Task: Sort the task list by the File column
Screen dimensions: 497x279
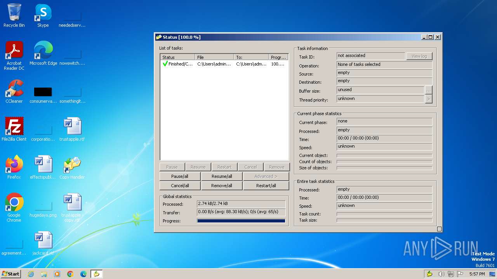Action: 214,57
